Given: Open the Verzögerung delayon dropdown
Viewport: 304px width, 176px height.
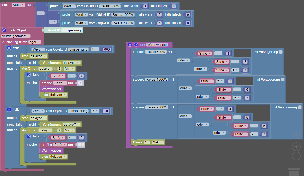Looking at the screenshot, I should pyautogui.click(x=71, y=63).
